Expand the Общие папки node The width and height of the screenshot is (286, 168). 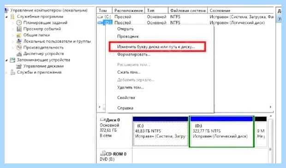13,35
